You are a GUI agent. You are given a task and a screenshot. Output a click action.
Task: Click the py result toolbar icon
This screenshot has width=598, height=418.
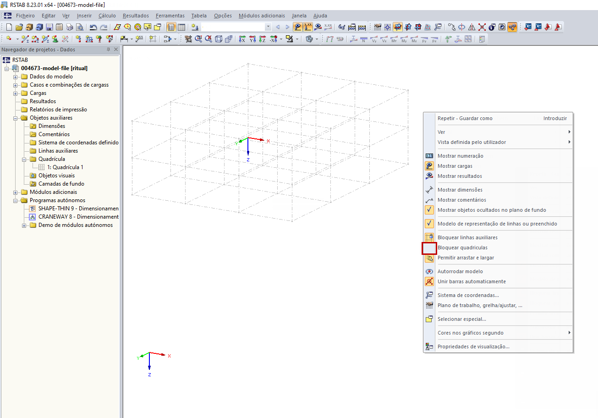tap(424, 39)
